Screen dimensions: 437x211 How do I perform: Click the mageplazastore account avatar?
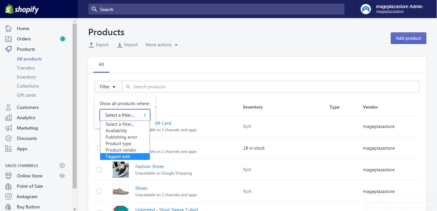[x=366, y=9]
